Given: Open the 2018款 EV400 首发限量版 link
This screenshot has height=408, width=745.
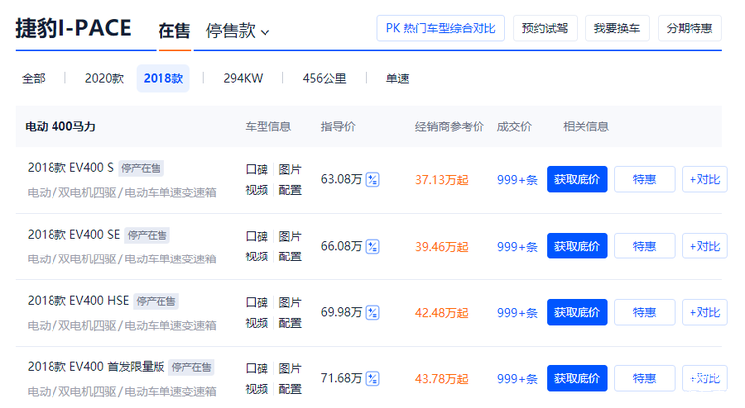Looking at the screenshot, I should pos(96,367).
